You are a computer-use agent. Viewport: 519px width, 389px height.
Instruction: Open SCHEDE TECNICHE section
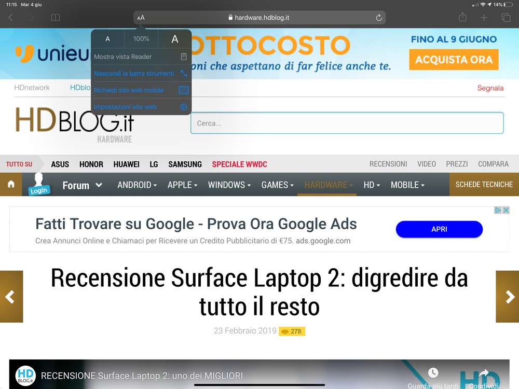tap(484, 184)
